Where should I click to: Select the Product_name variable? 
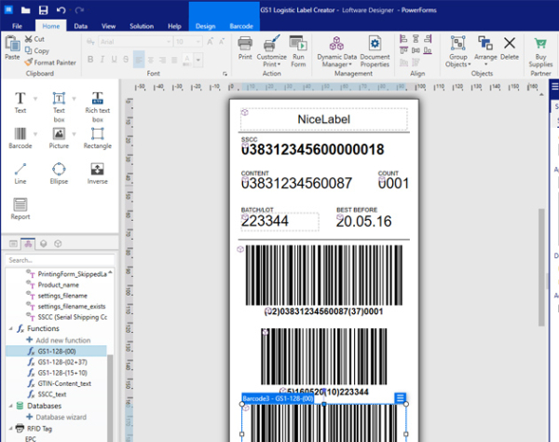click(59, 284)
